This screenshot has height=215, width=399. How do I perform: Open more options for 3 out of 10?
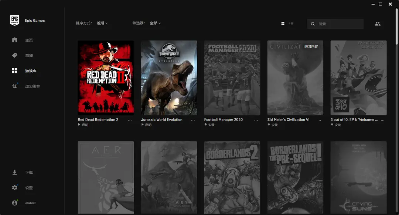(382, 120)
